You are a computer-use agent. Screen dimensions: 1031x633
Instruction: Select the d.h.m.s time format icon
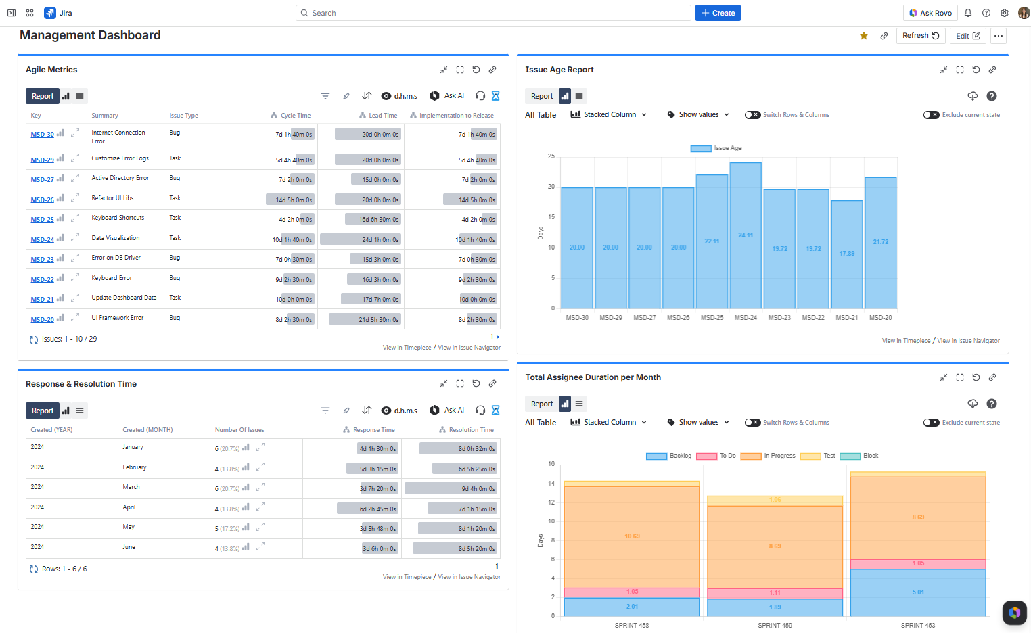tap(399, 96)
